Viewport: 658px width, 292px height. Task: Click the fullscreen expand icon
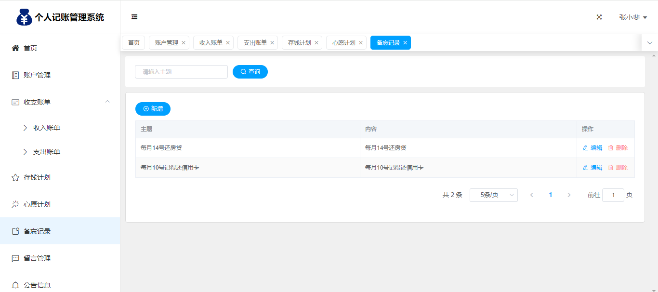tap(599, 17)
